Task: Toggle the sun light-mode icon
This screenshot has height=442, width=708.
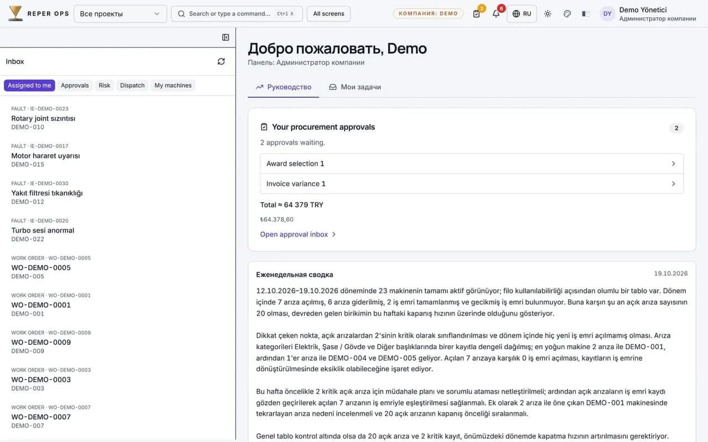Action: point(548,14)
